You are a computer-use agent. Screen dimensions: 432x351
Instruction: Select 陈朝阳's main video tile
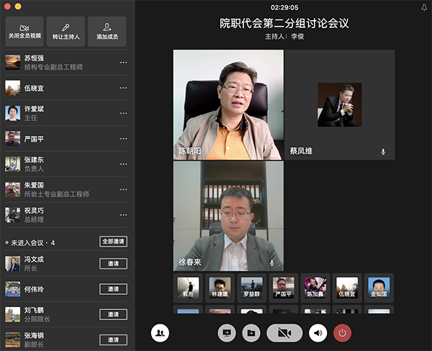[228, 104]
